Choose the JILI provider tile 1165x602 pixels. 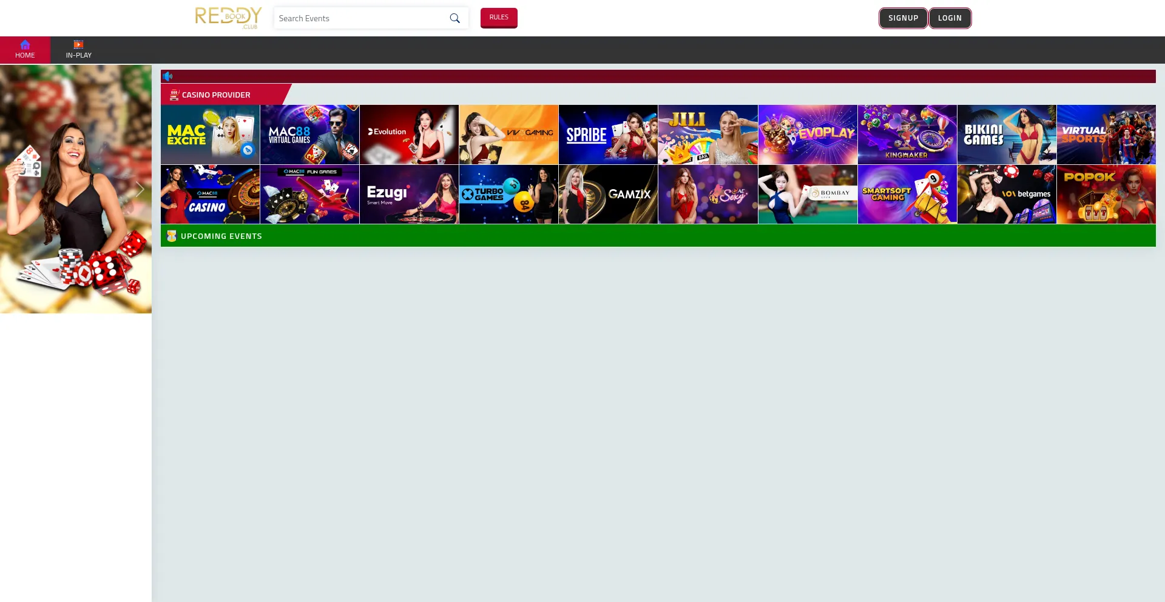pyautogui.click(x=707, y=135)
